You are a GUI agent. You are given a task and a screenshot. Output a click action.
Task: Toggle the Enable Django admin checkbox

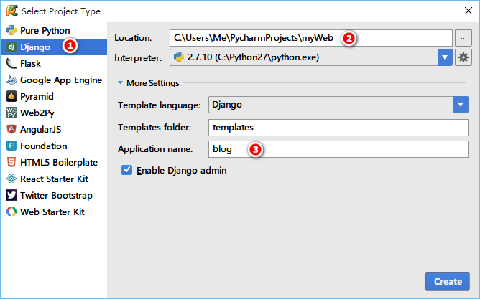tap(126, 170)
